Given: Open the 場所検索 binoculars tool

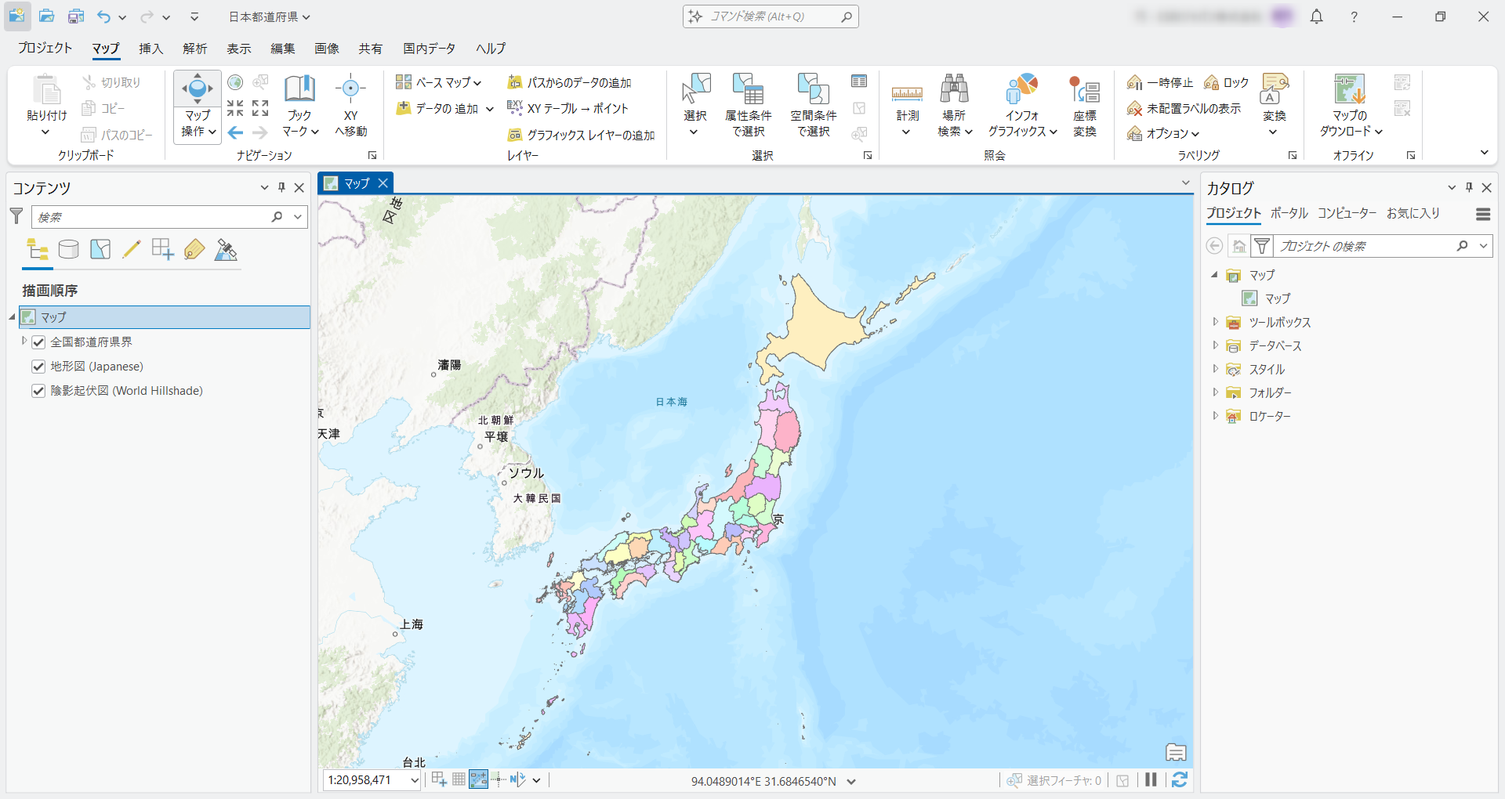Looking at the screenshot, I should [954, 89].
